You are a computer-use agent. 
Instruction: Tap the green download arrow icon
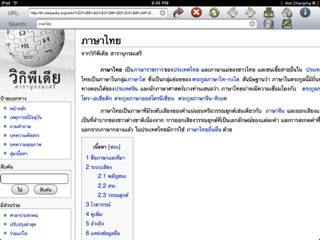pos(269,12)
